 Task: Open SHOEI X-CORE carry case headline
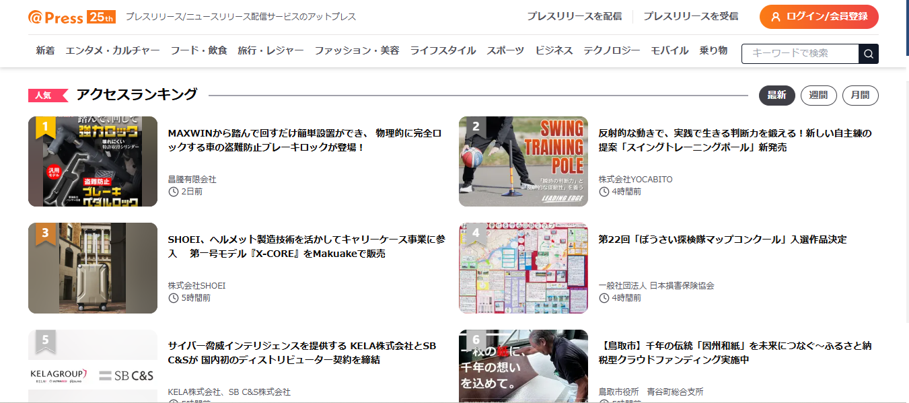click(x=306, y=246)
